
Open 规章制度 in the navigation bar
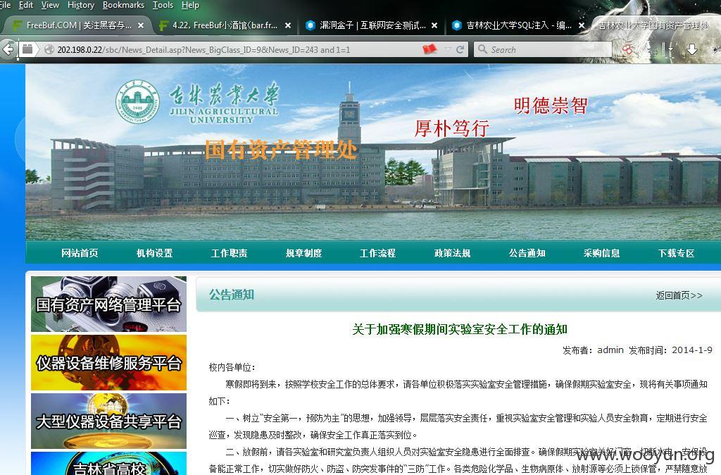303,253
